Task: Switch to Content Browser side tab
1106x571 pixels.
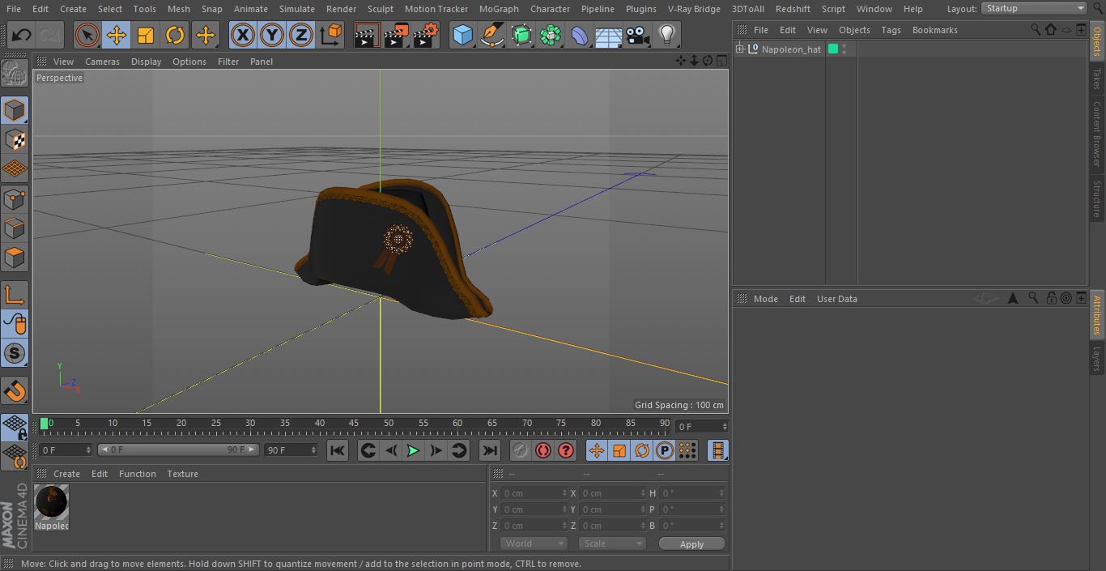Action: point(1097,134)
